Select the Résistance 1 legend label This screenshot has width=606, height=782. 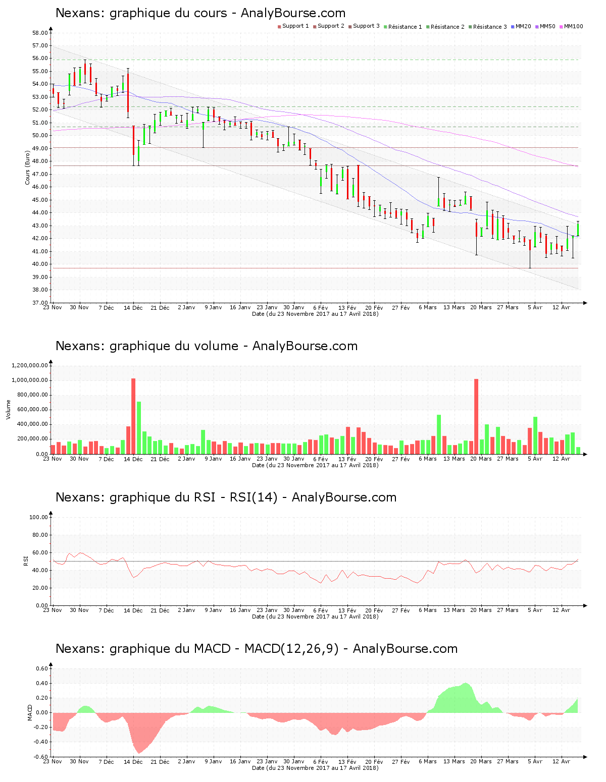click(x=405, y=27)
